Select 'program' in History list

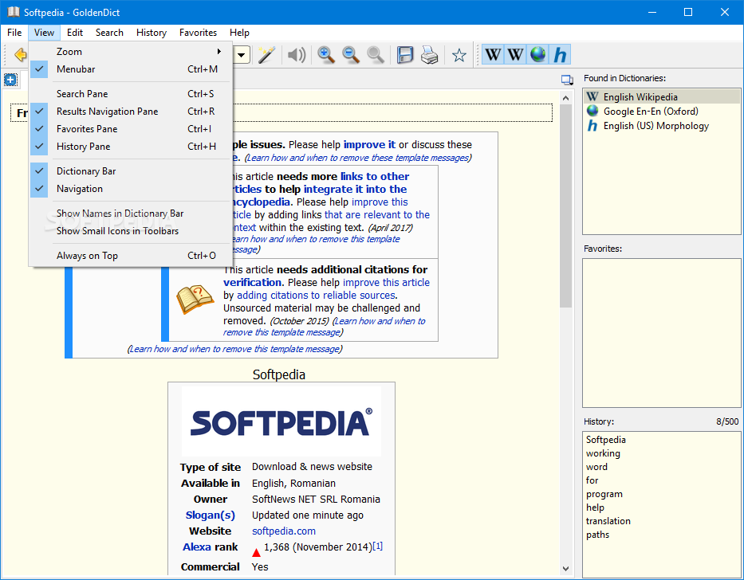(x=604, y=494)
